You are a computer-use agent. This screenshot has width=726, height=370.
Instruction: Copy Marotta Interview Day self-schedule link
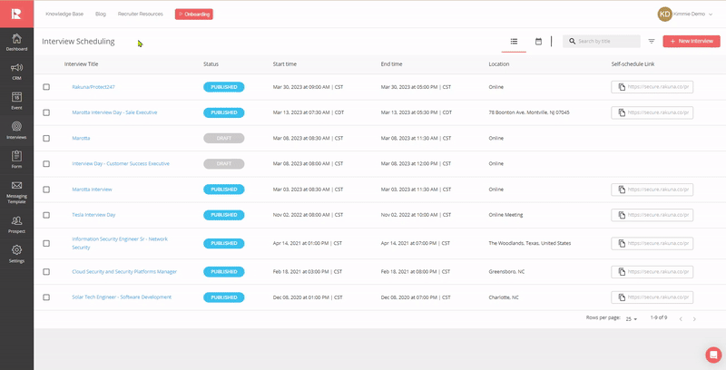622,112
